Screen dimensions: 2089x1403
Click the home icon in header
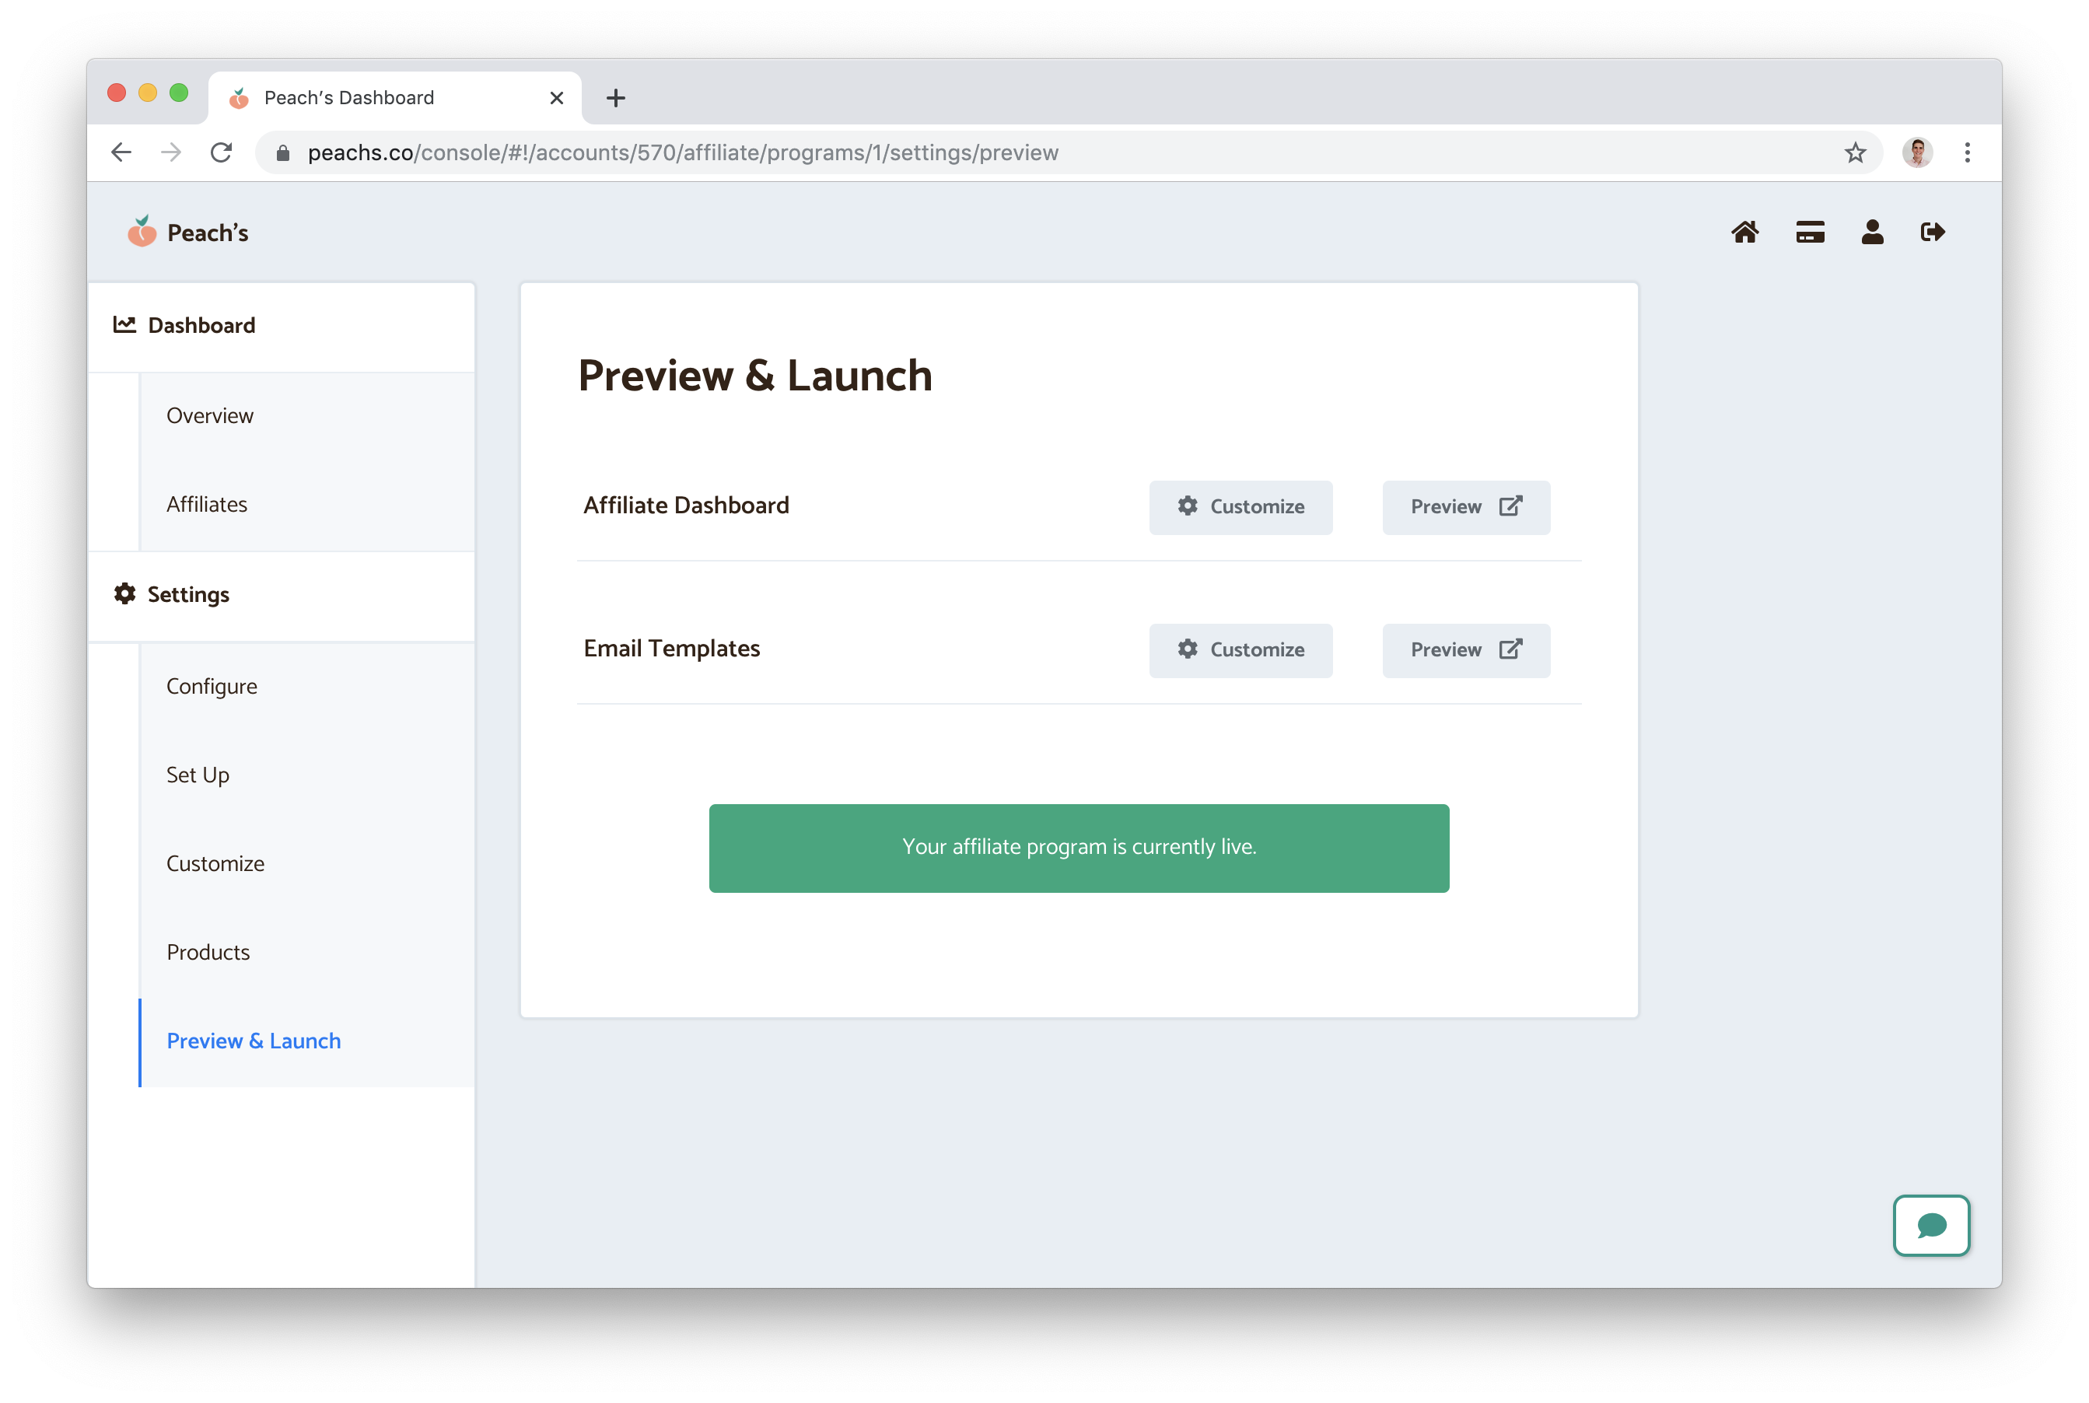tap(1744, 233)
